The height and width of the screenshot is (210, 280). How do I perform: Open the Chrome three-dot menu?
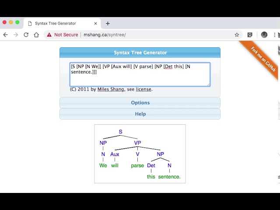(x=275, y=35)
